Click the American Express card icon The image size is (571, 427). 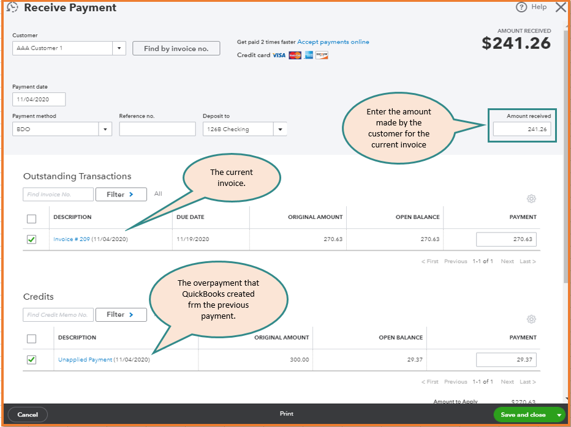[x=309, y=55]
